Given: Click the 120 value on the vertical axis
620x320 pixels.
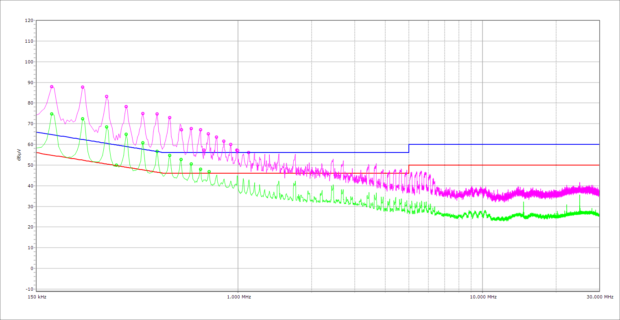Looking at the screenshot, I should pos(29,20).
